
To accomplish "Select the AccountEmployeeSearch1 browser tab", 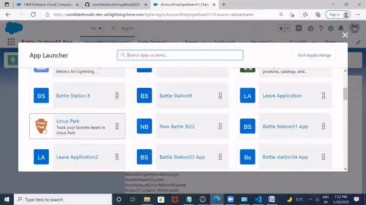I will (184, 5).
